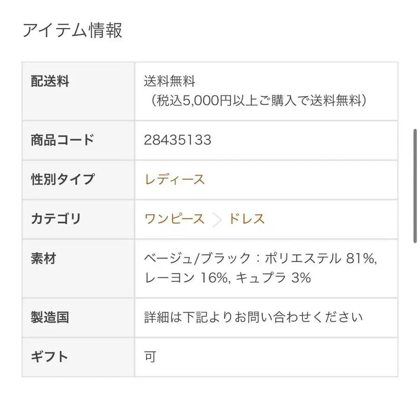
Task: Click the 素材 row label
Action: [x=43, y=259]
